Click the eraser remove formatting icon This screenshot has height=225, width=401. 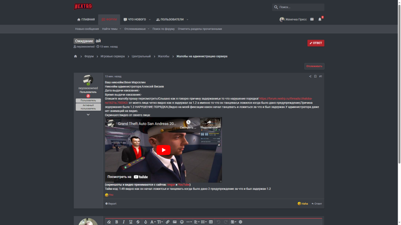(109, 222)
